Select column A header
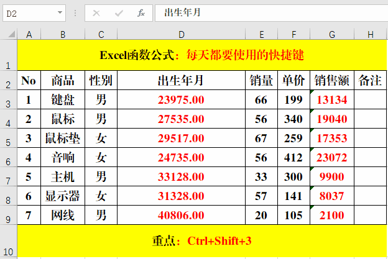This screenshot has width=388, height=259. coord(29,34)
